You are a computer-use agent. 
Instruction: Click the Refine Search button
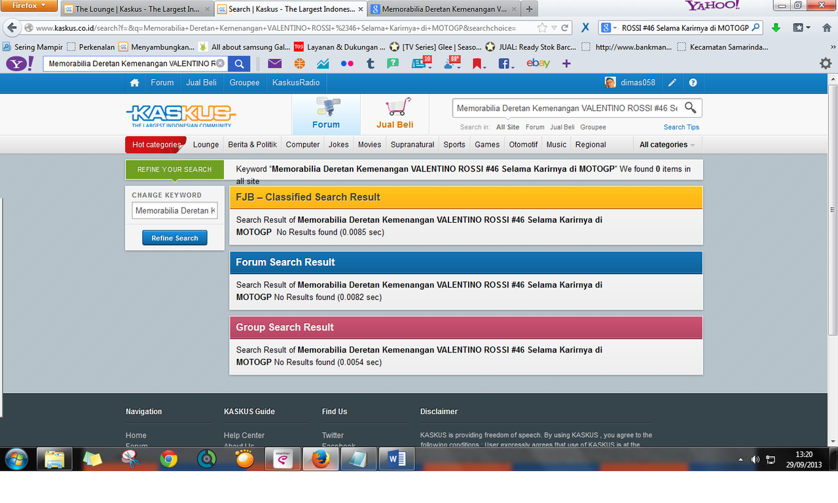pos(175,238)
